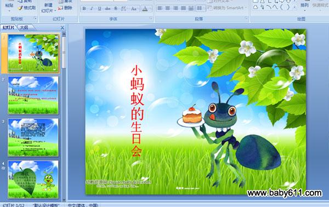Toggle underline formatting

point(99,9)
